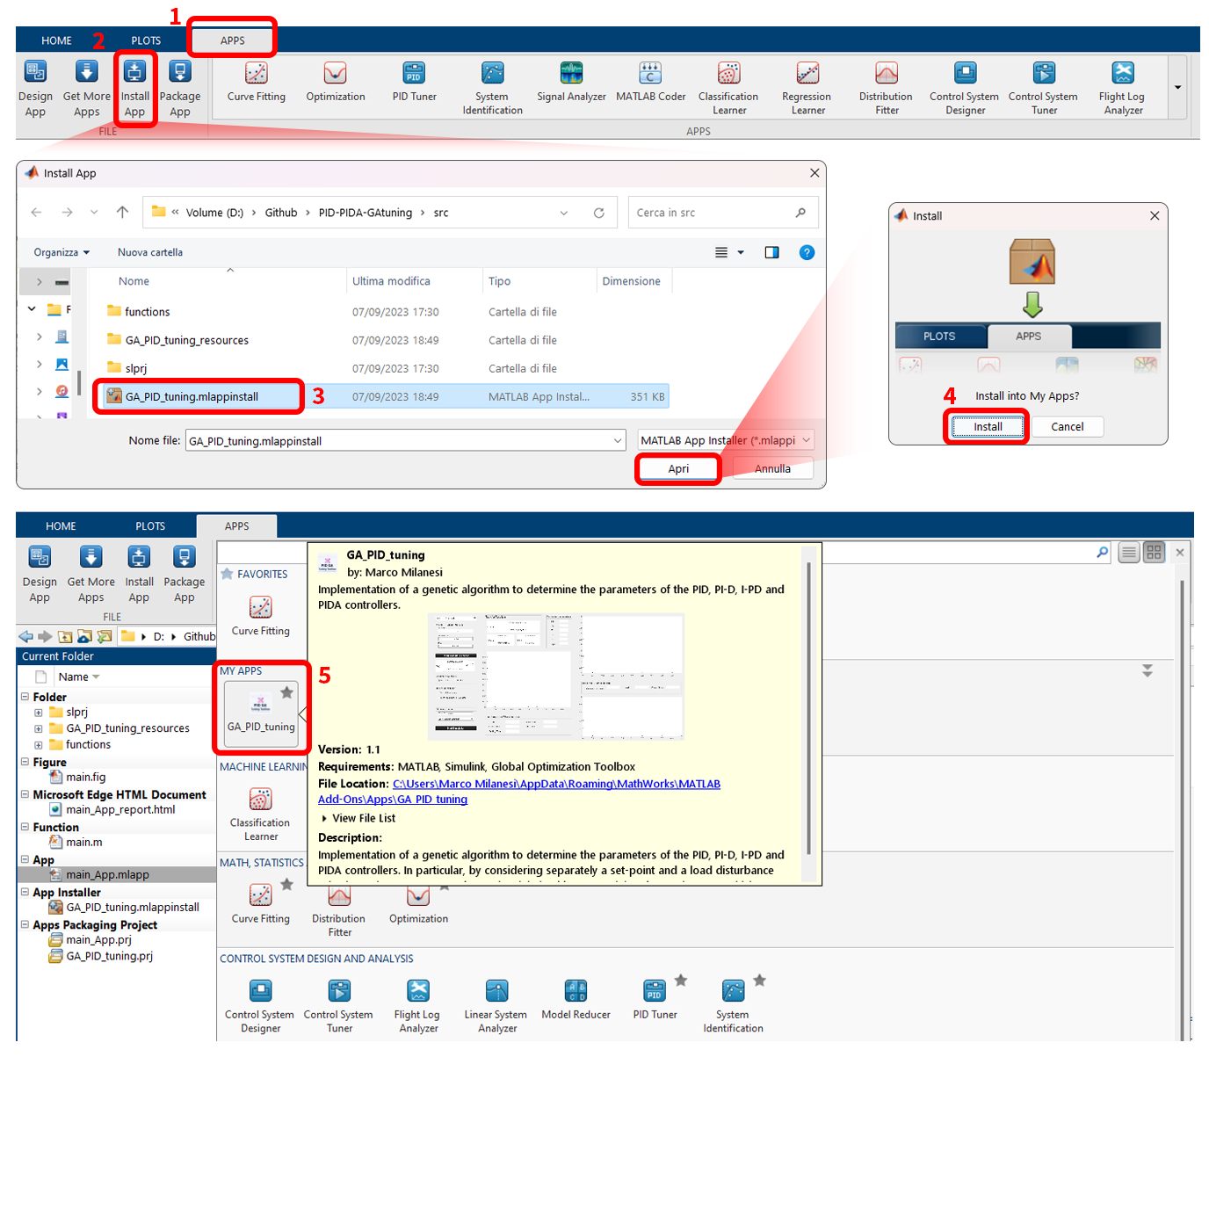This screenshot has height=1209, width=1209.
Task: Open Signal Analyzer from the Apps gallery
Action: click(x=571, y=83)
